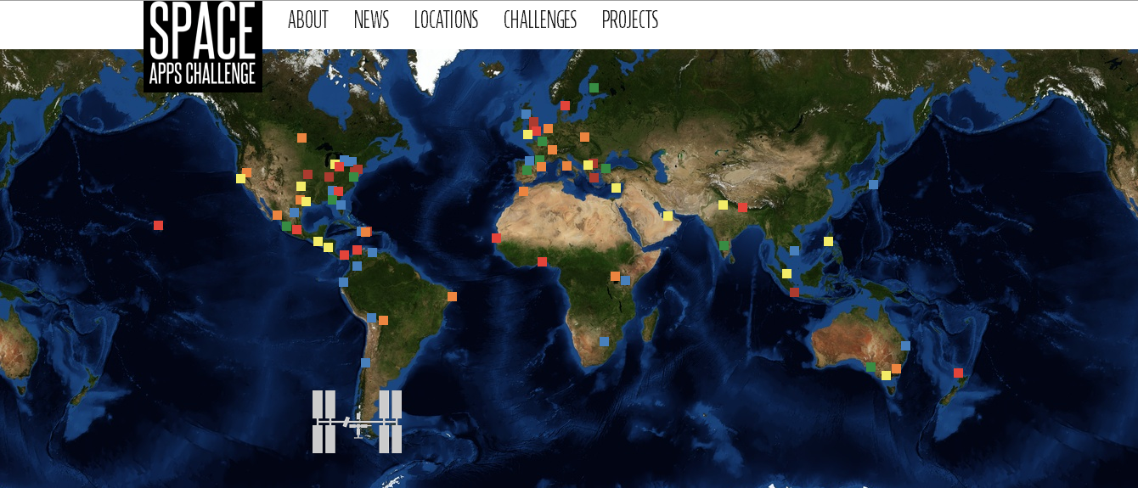Click the blue marker in Japan
This screenshot has width=1138, height=488.
[873, 184]
